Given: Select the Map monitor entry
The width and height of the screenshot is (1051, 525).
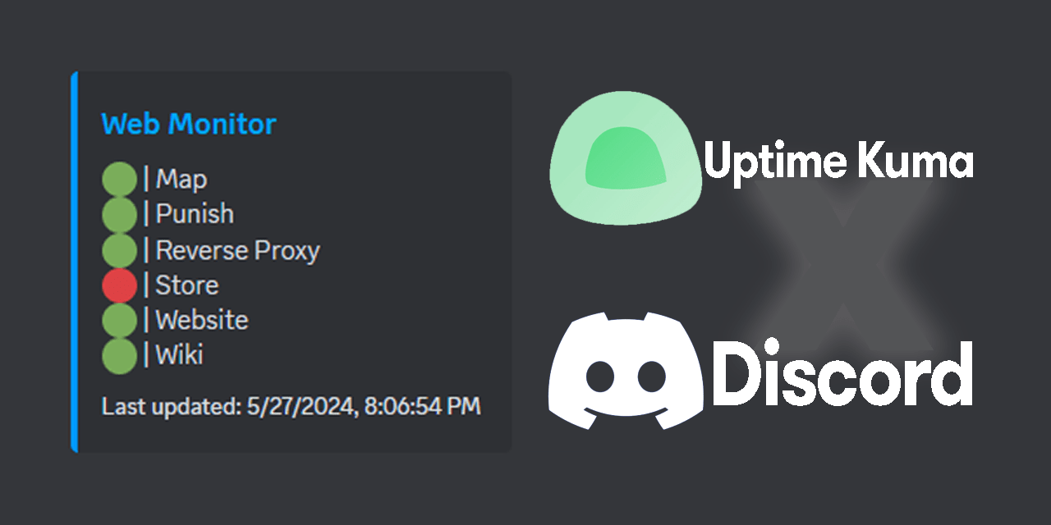Looking at the screenshot, I should (181, 179).
